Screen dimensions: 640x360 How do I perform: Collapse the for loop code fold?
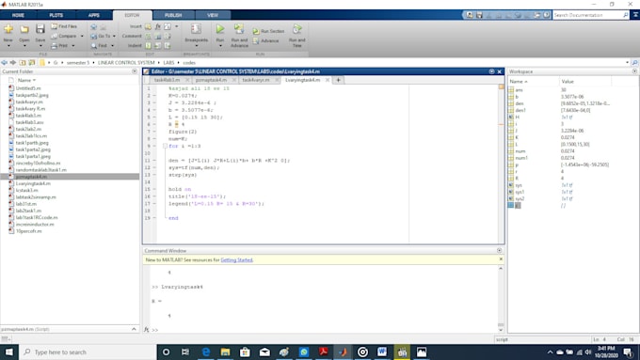coord(165,146)
